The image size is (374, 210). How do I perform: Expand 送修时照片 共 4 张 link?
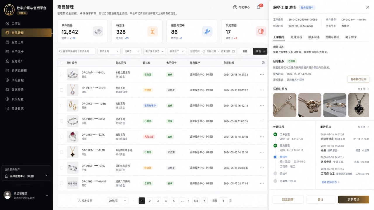pos(363,89)
